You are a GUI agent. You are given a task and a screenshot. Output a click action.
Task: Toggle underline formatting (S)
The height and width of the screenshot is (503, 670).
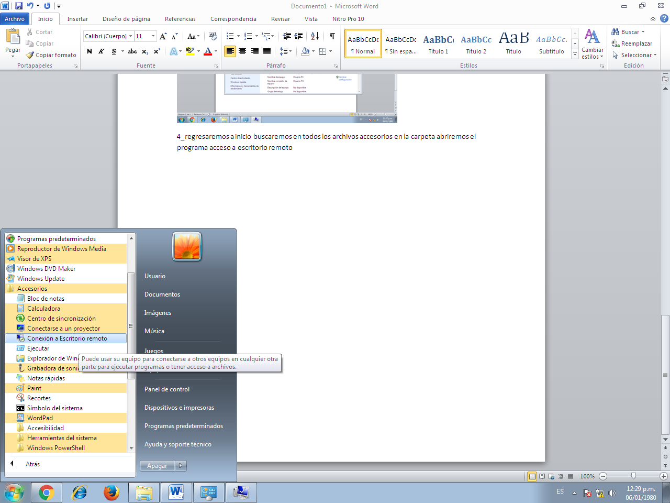pos(114,51)
